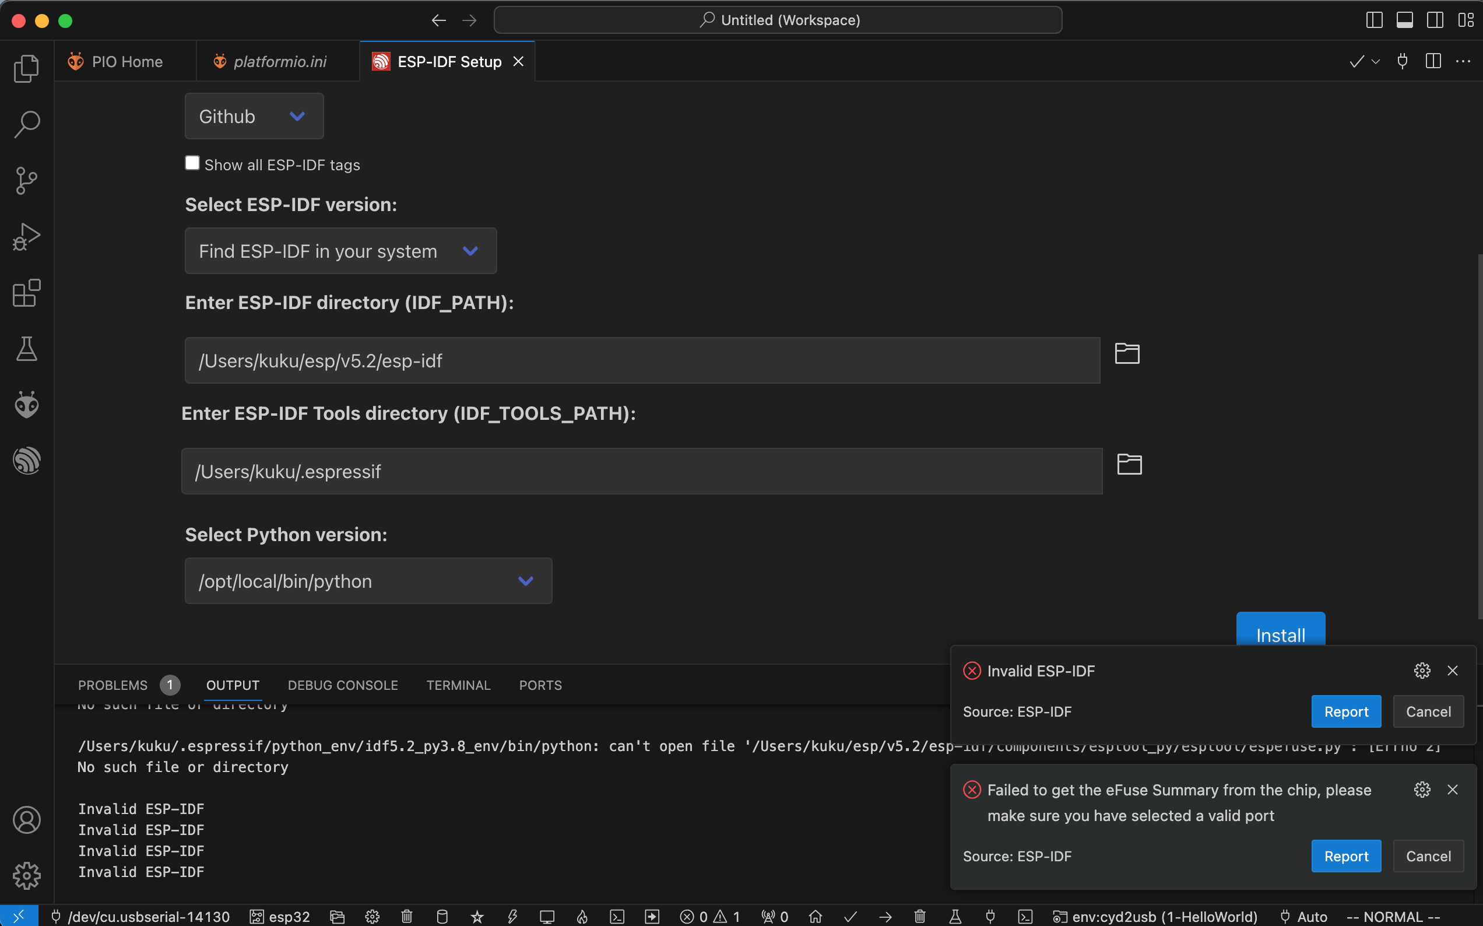Image resolution: width=1483 pixels, height=926 pixels.
Task: Click the trash icon next to the status-bar gear
Action: point(407,916)
